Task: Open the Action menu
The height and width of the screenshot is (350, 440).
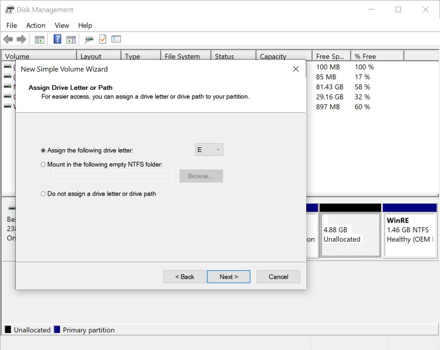Action: click(x=35, y=25)
